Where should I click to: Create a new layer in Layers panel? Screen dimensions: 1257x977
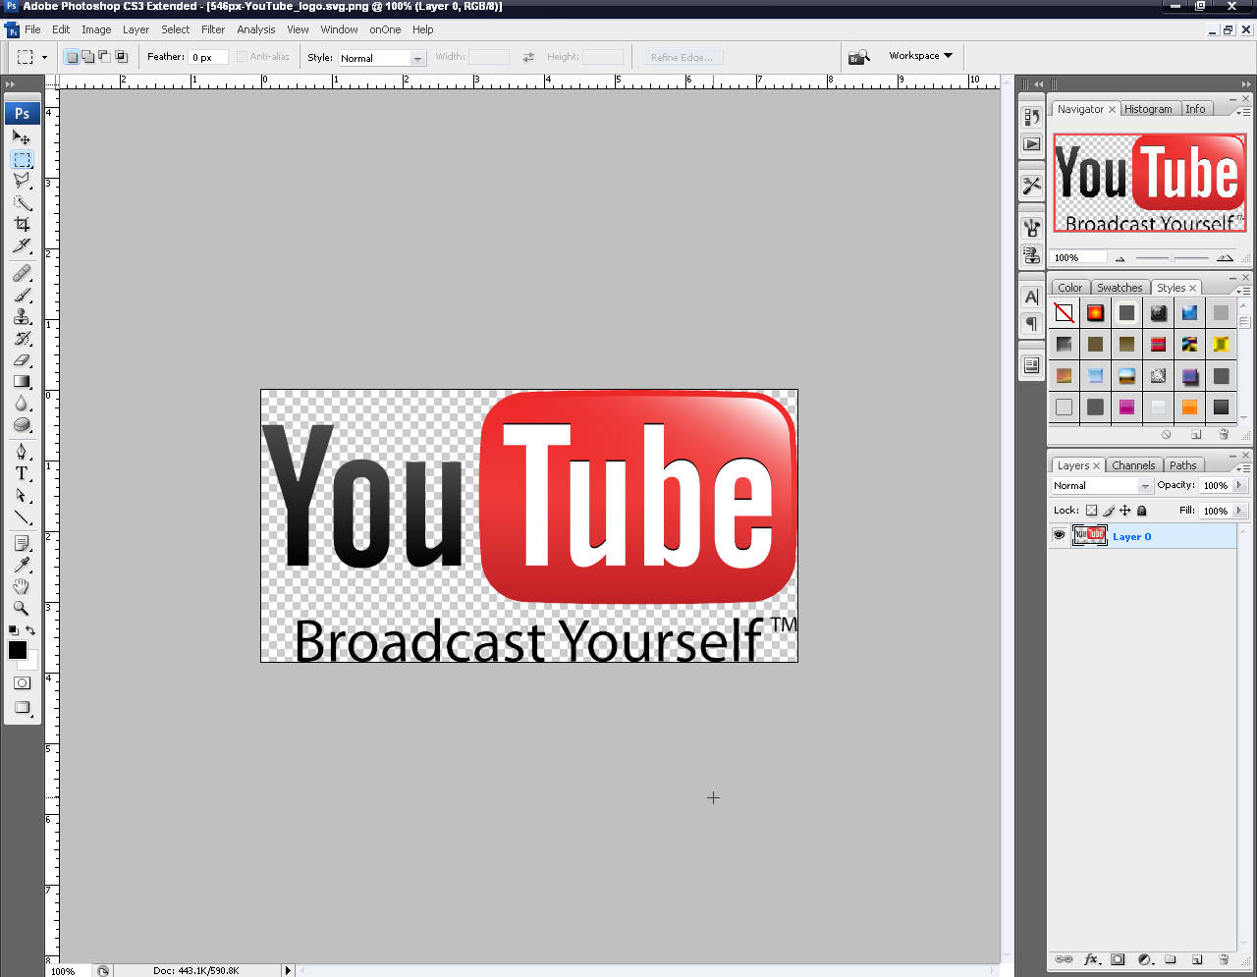click(1196, 959)
